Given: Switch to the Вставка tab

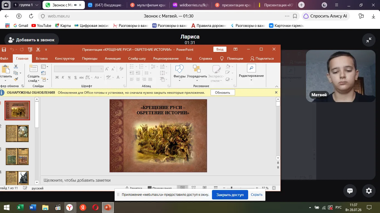Looking at the screenshot, I should point(42,59).
